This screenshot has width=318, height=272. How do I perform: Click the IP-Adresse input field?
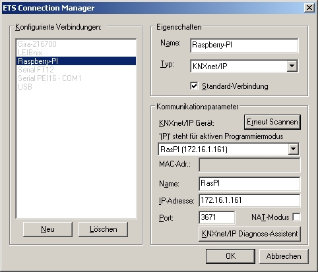tap(249, 200)
